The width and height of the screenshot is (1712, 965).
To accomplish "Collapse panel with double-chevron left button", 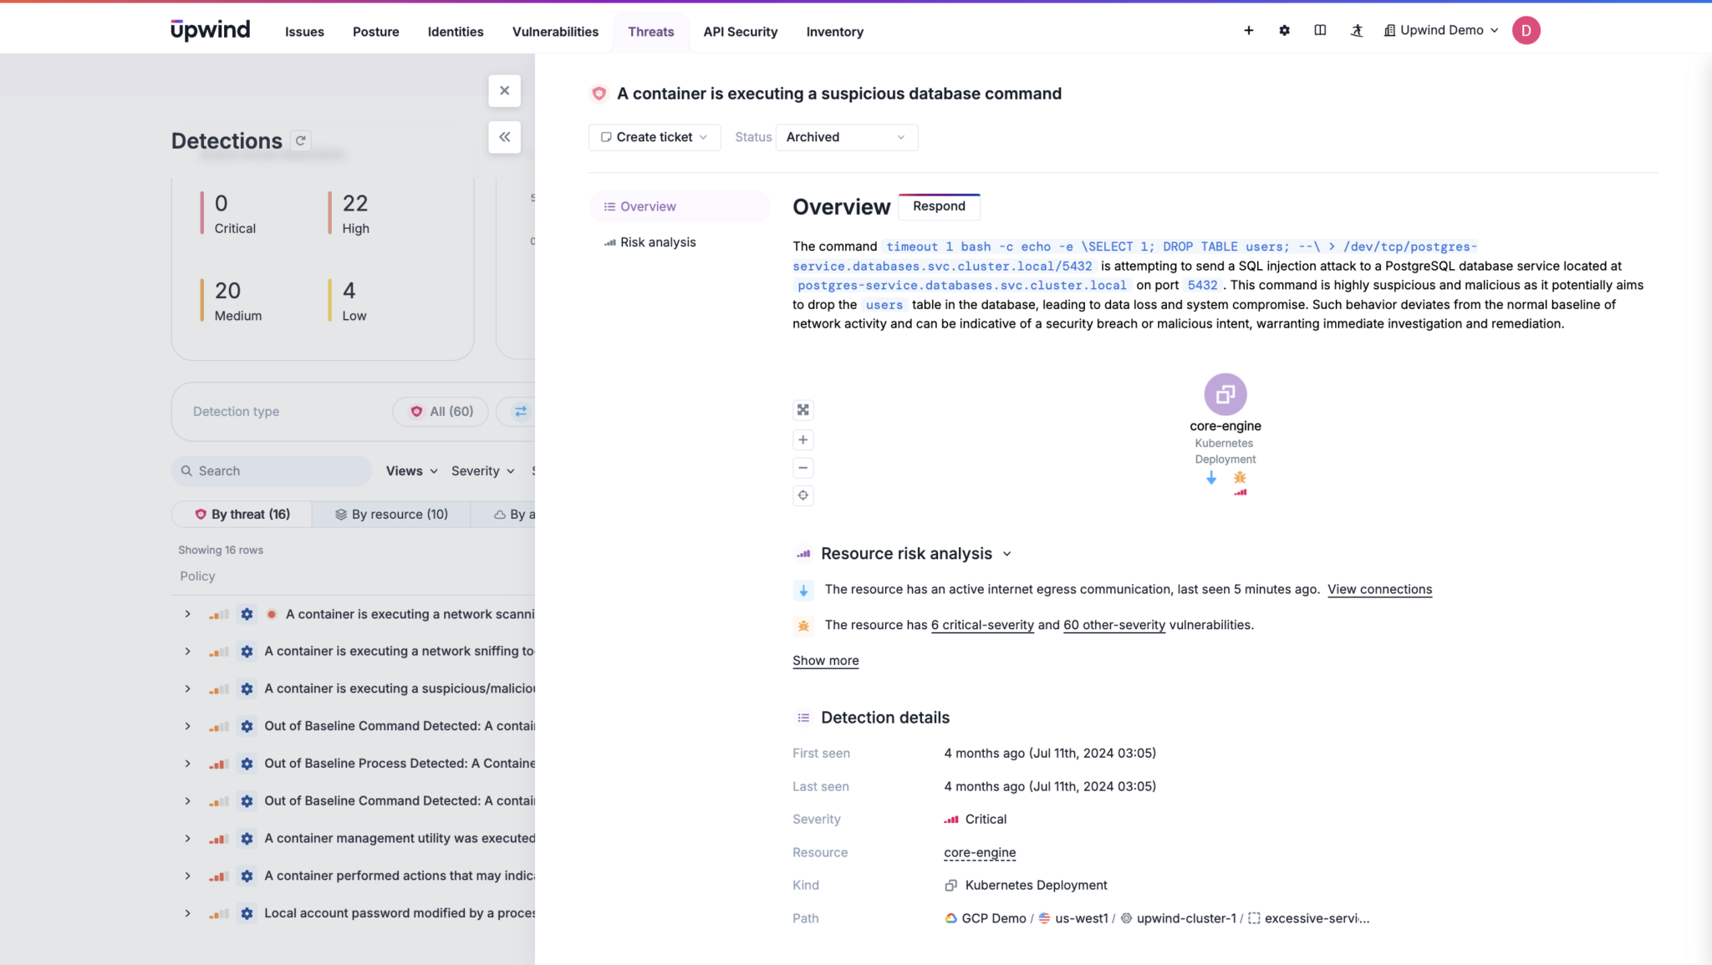I will 504,137.
